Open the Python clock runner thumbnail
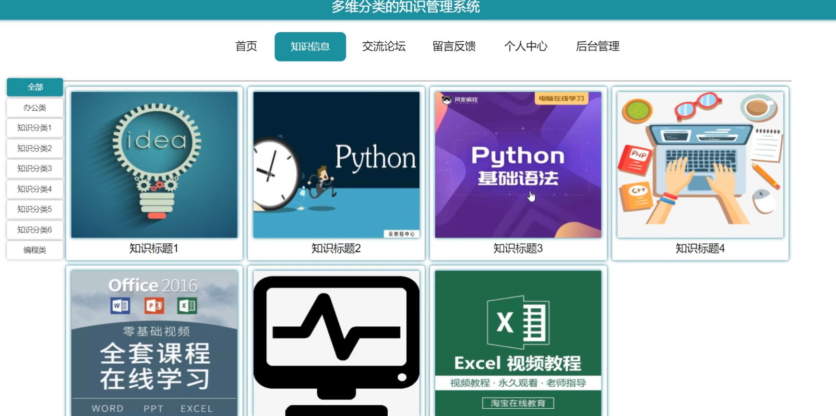The width and height of the screenshot is (836, 416). pos(336,165)
